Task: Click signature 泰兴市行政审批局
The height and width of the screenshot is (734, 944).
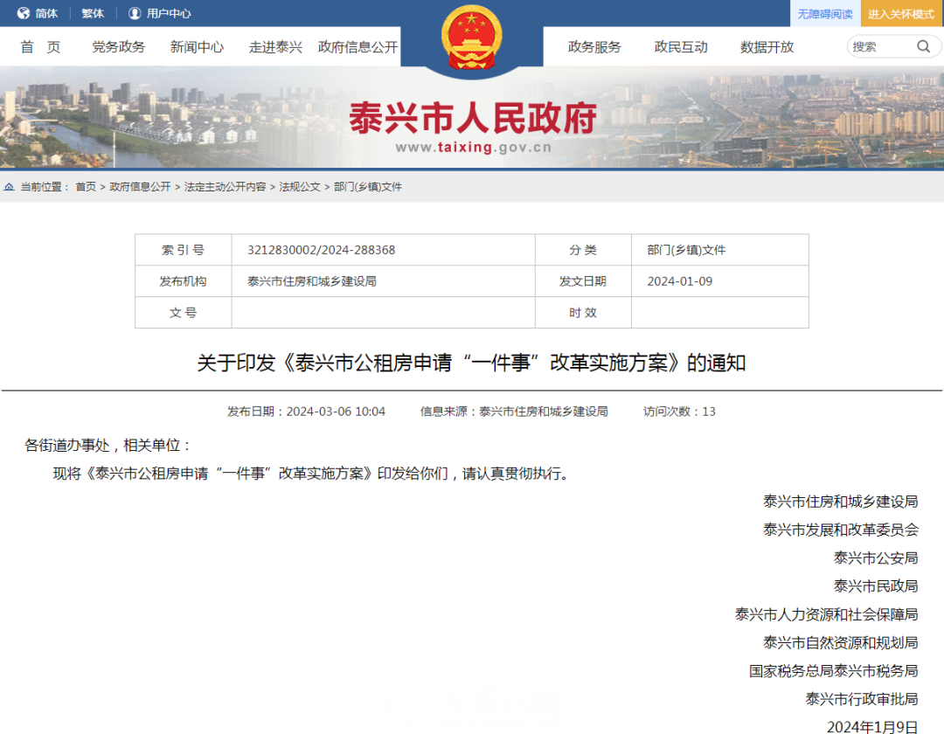Action: 862,699
